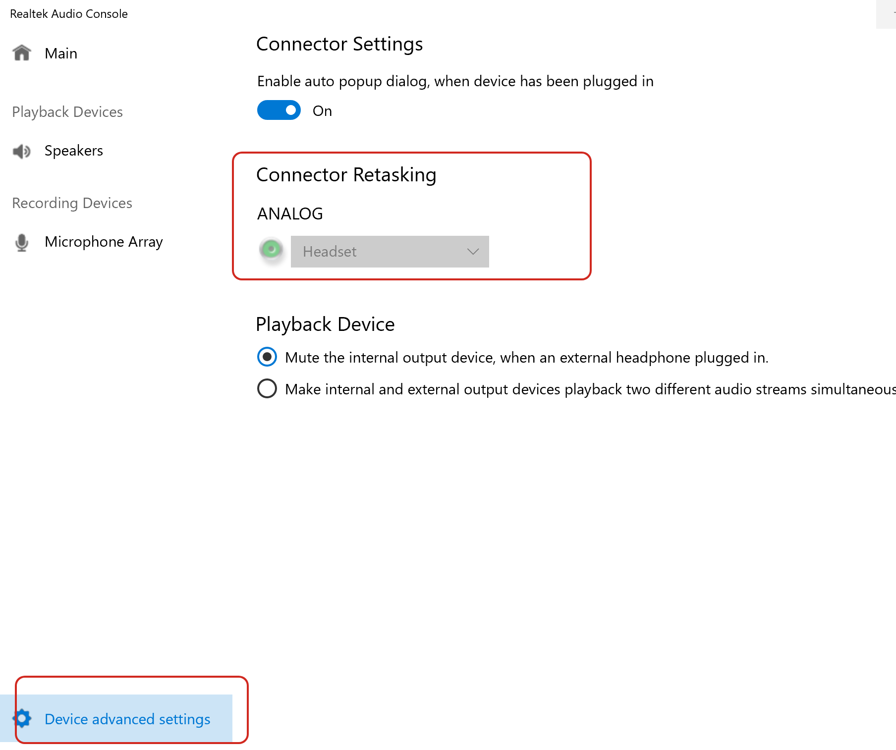Click the ANALOG connector label
This screenshot has height=750, width=896.
pyautogui.click(x=290, y=214)
